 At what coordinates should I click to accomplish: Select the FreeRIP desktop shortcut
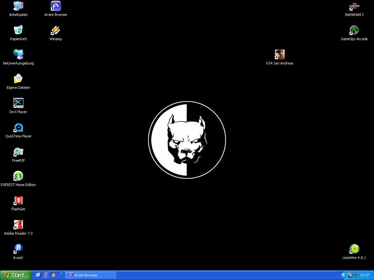(18, 152)
